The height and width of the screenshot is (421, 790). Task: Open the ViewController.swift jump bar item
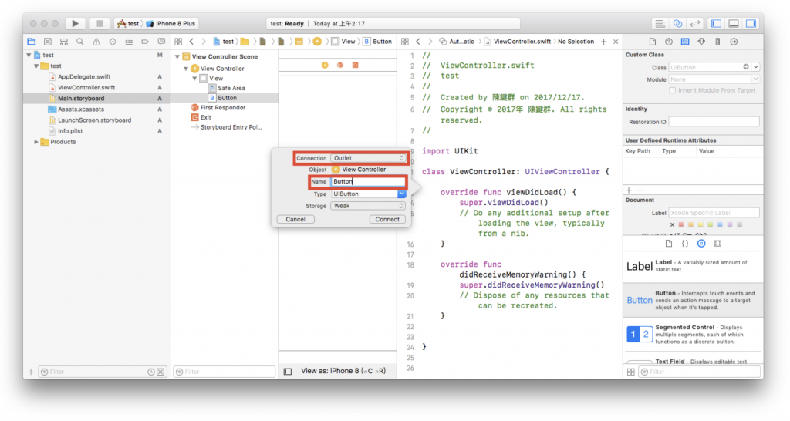coord(518,42)
